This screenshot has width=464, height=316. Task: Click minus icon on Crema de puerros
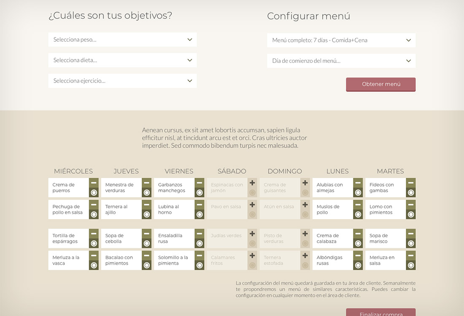coord(94,183)
